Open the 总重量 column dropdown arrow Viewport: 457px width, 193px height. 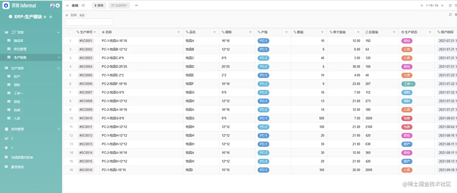394,32
